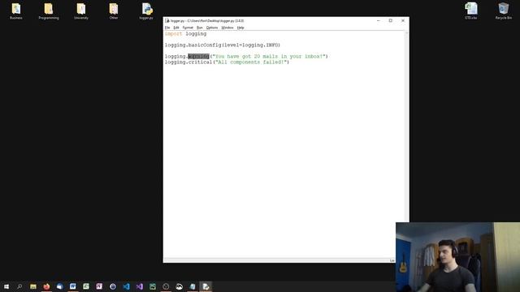The height and width of the screenshot is (292, 520).
Task: Open the File menu in IDLE
Action: pyautogui.click(x=167, y=28)
